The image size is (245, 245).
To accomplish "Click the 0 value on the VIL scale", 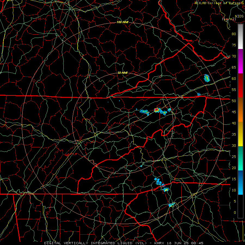I will [235, 213].
